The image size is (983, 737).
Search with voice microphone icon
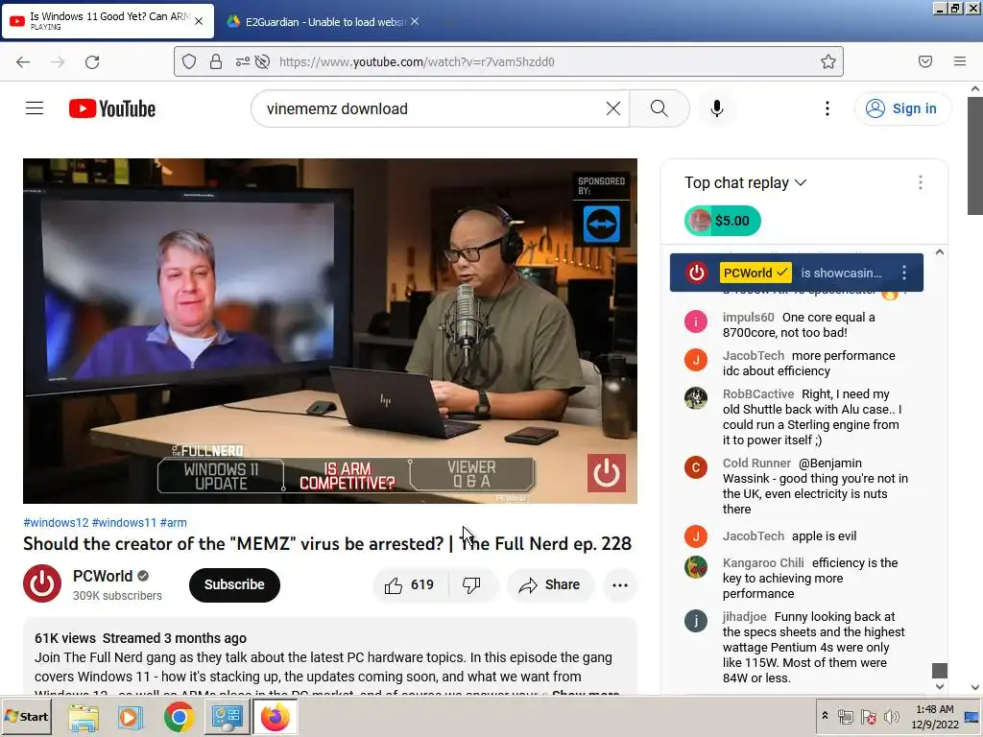click(x=716, y=108)
